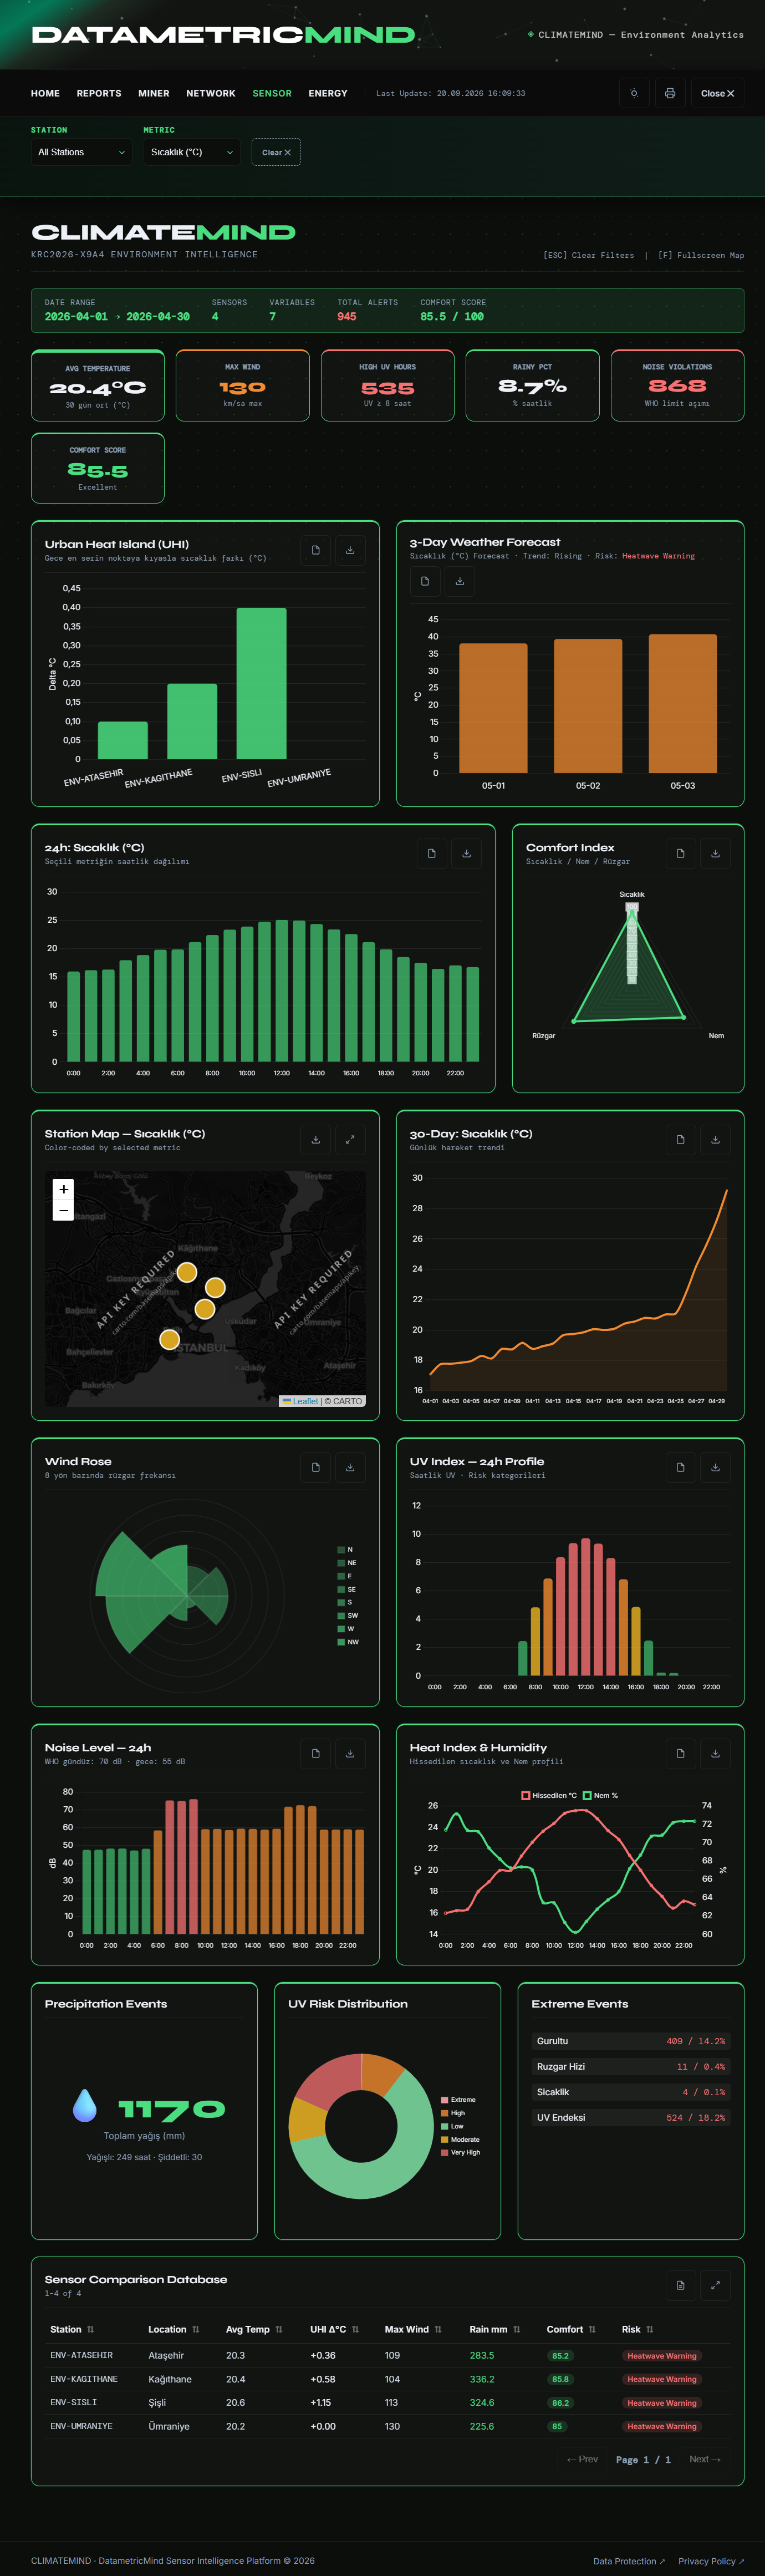Go to the ENERGY nav tab
The image size is (765, 2576).
(328, 93)
